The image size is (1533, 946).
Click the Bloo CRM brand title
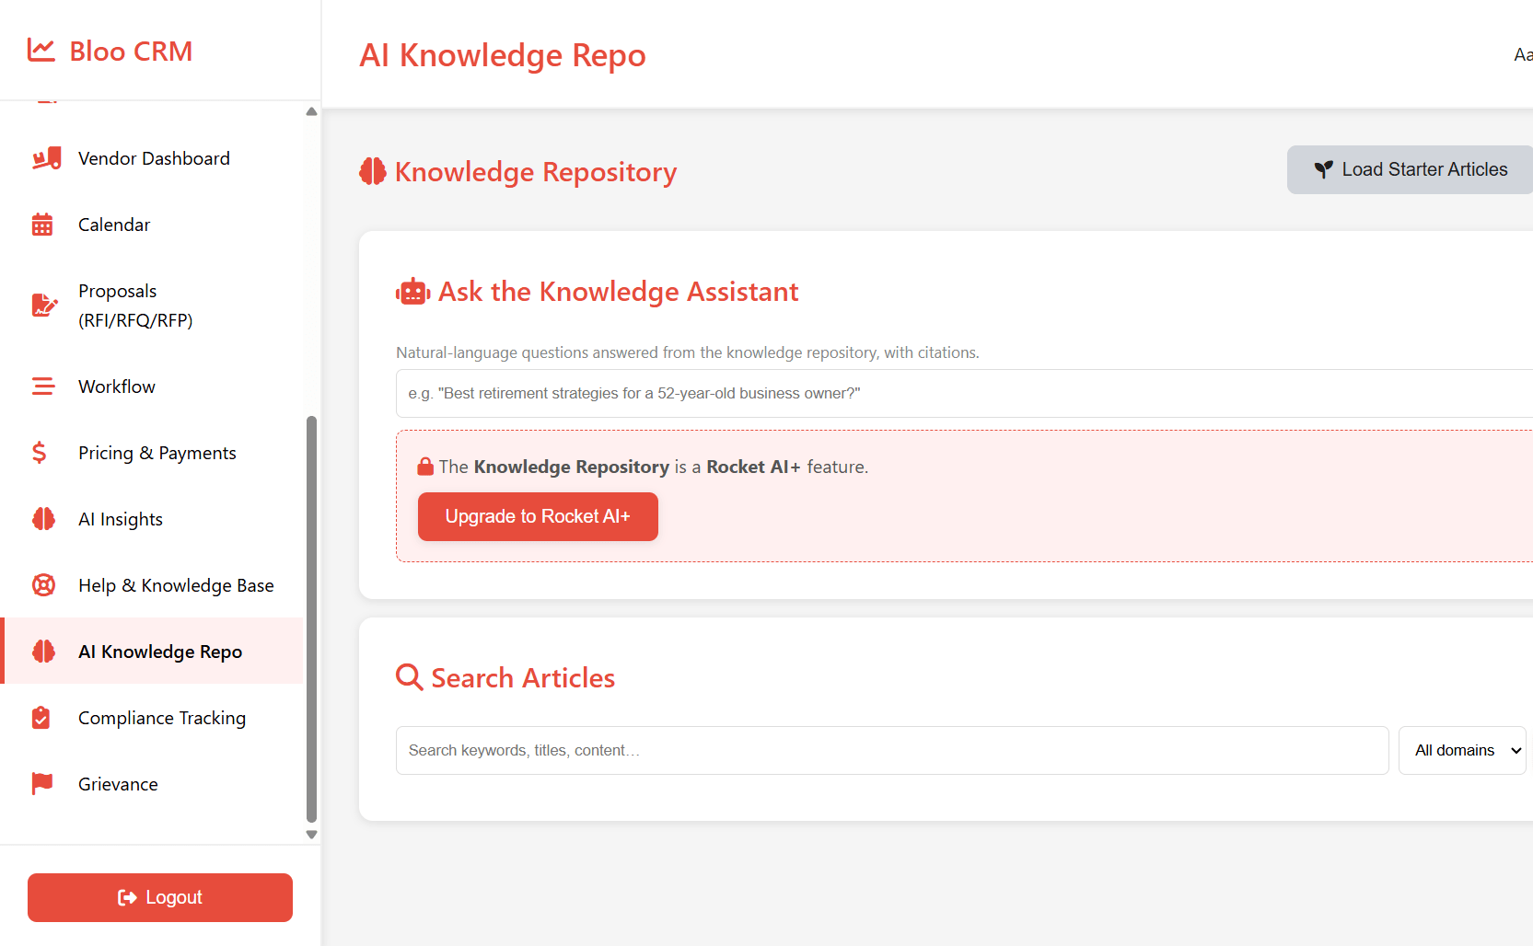point(131,51)
